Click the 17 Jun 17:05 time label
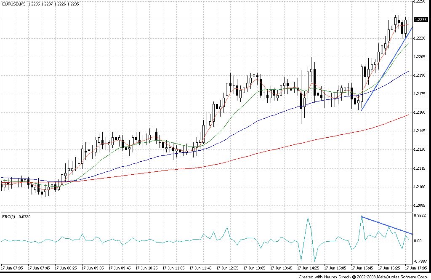 (x=416, y=268)
